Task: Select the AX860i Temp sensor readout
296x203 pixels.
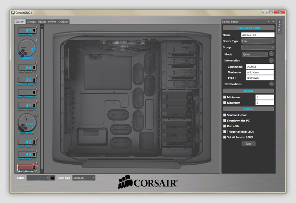Action: coord(27,31)
